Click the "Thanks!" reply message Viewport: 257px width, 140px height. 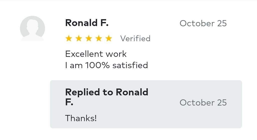point(81,118)
